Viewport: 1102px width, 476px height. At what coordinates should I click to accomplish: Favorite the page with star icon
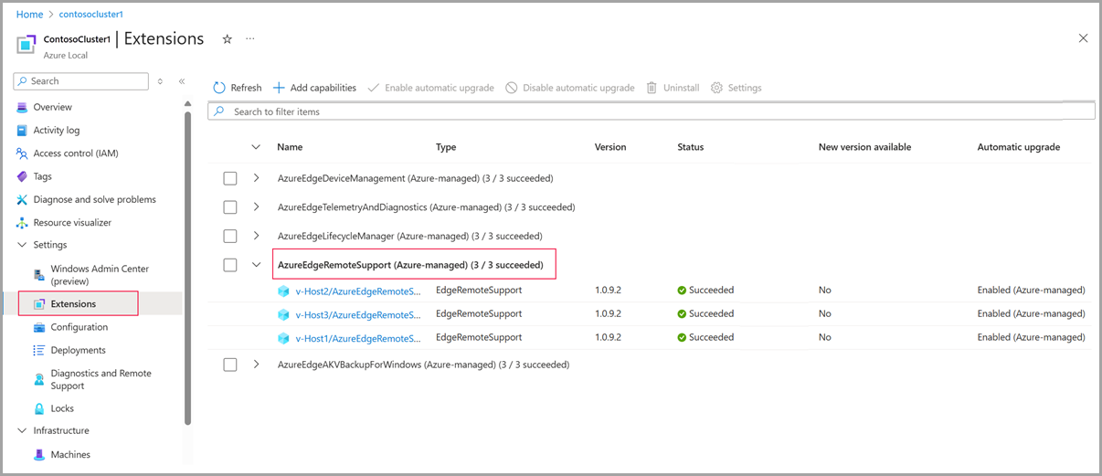pos(228,39)
